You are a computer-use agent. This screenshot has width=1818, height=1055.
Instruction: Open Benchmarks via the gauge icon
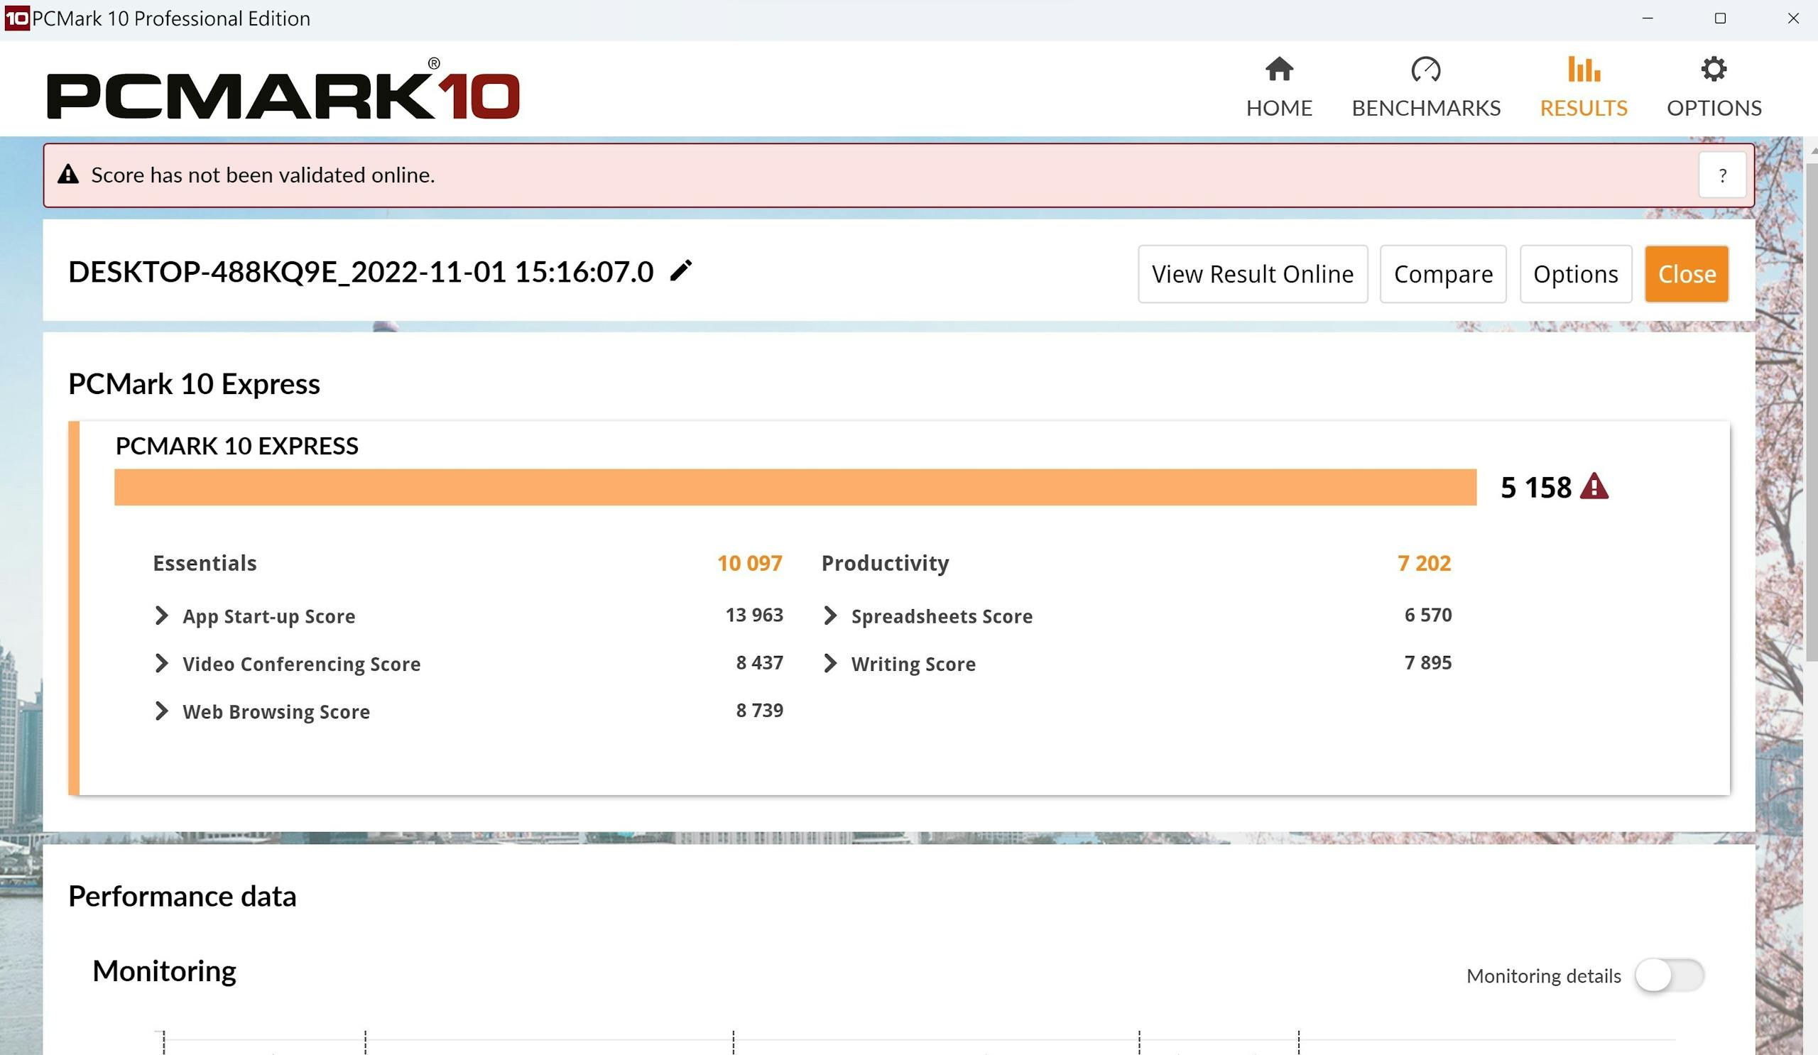pos(1425,70)
